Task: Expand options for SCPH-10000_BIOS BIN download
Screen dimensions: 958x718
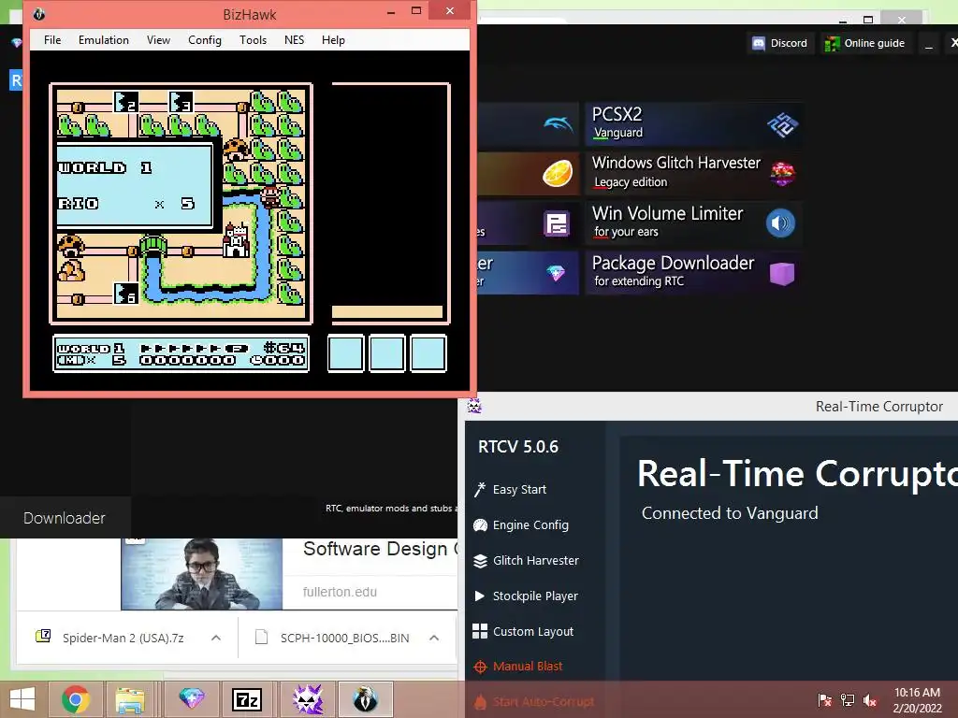Action: (x=434, y=638)
